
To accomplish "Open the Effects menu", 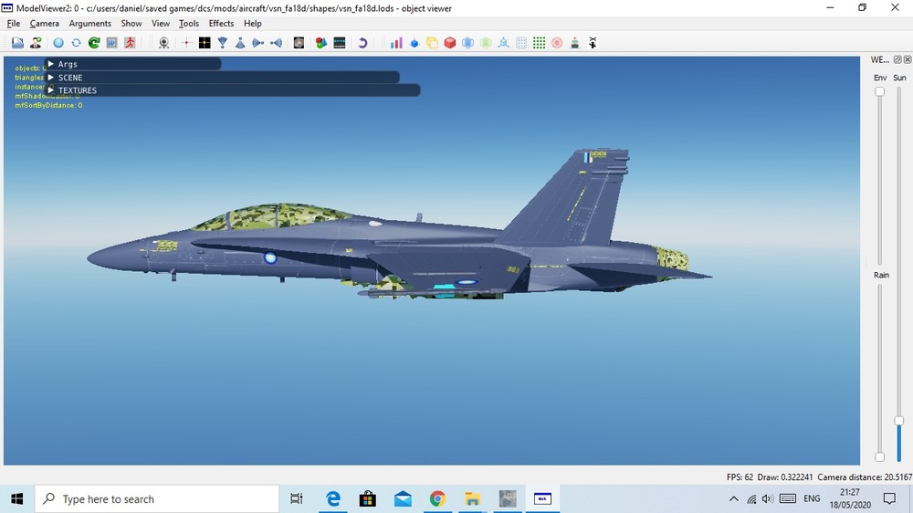I will pos(221,24).
